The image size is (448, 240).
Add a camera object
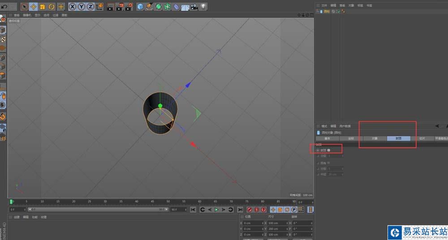[x=194, y=7]
